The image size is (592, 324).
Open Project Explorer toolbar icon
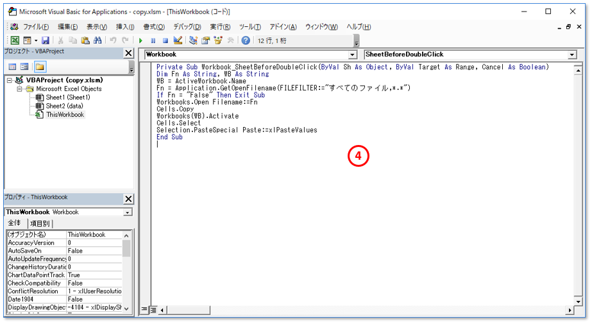(x=193, y=40)
